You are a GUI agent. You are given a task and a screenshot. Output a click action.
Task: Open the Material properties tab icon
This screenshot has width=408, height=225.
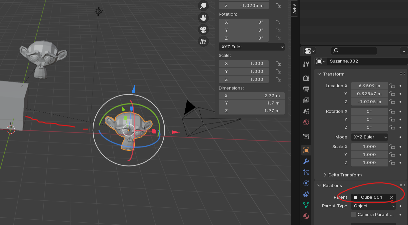[x=306, y=216]
